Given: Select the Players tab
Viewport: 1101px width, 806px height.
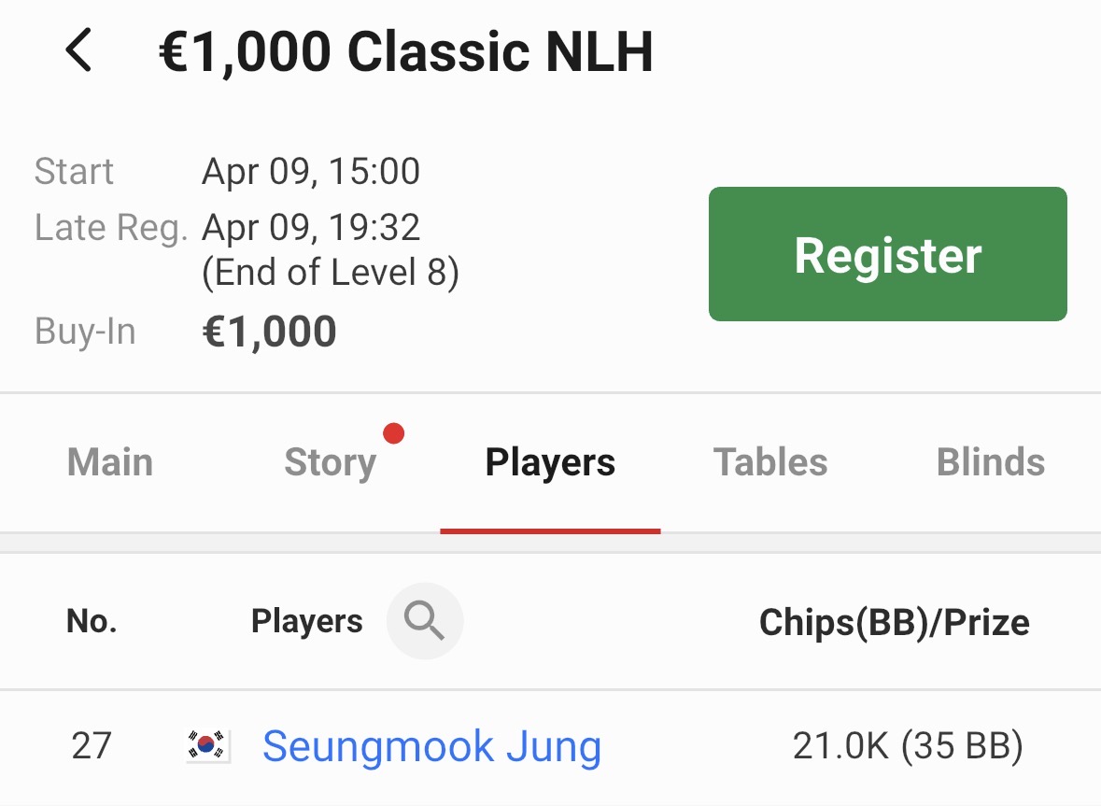Looking at the screenshot, I should tap(550, 462).
